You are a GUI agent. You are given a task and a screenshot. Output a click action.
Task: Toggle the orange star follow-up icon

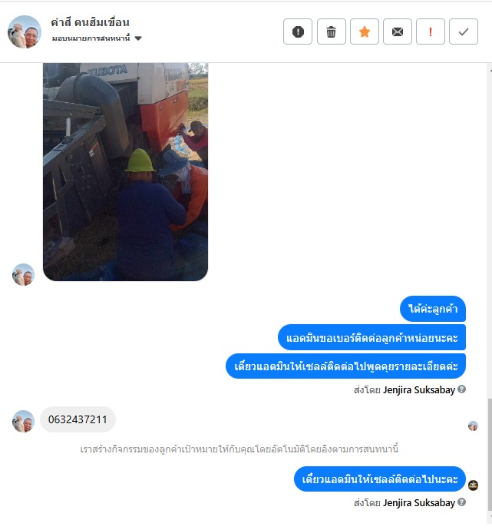click(x=365, y=31)
